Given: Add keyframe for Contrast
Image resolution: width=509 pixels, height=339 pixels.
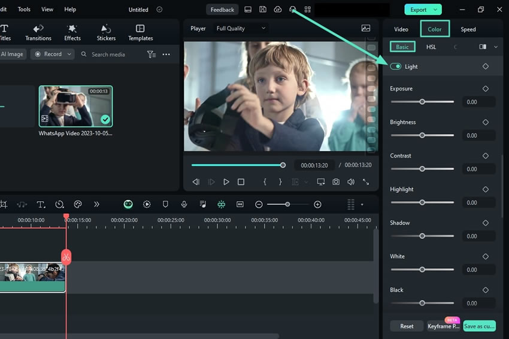Looking at the screenshot, I should 486,156.
